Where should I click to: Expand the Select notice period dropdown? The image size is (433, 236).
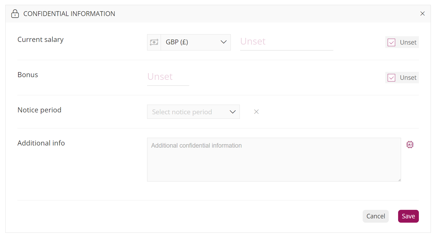[193, 112]
